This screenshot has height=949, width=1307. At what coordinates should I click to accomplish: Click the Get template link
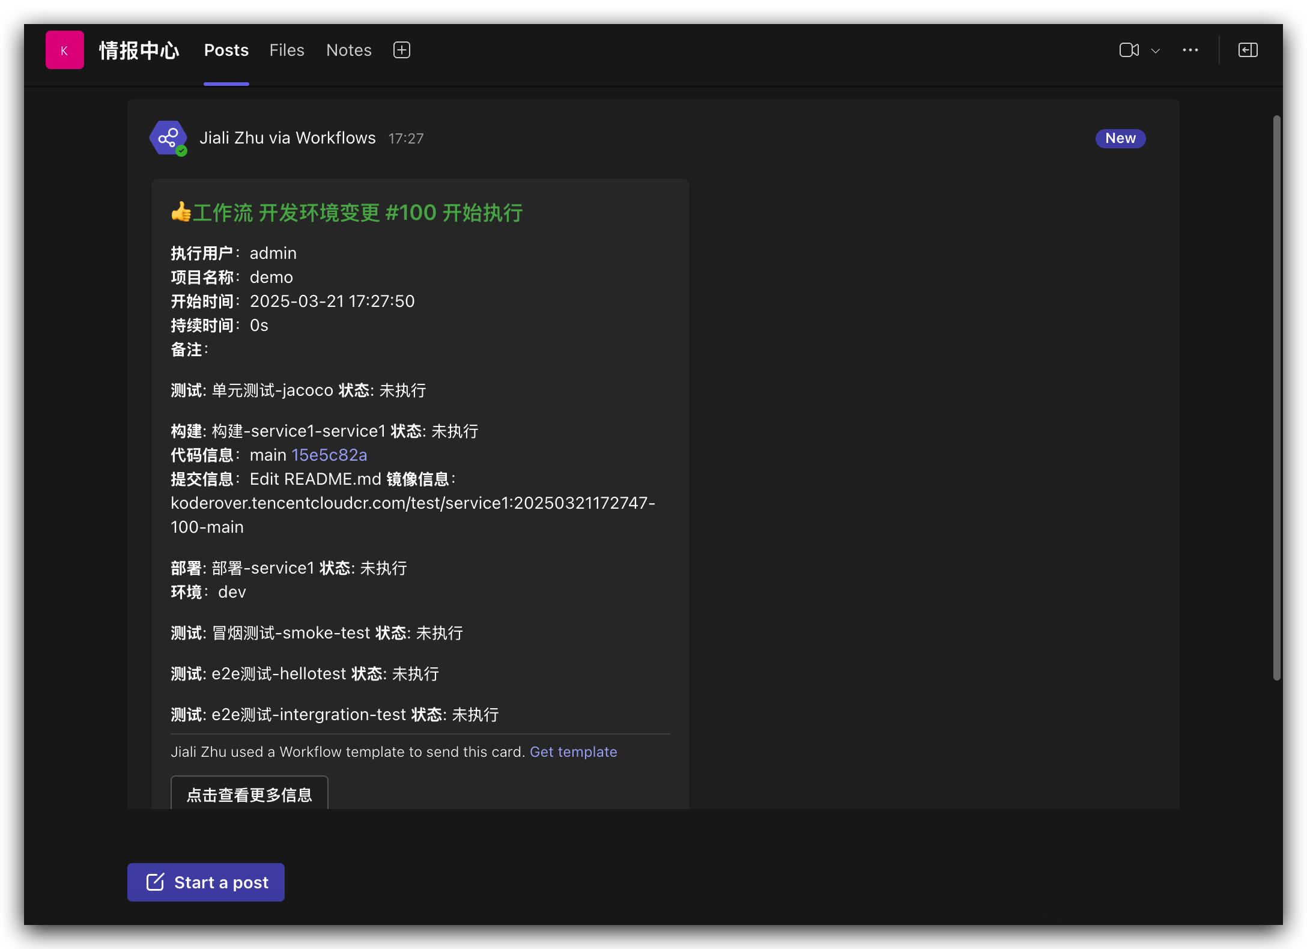point(573,751)
